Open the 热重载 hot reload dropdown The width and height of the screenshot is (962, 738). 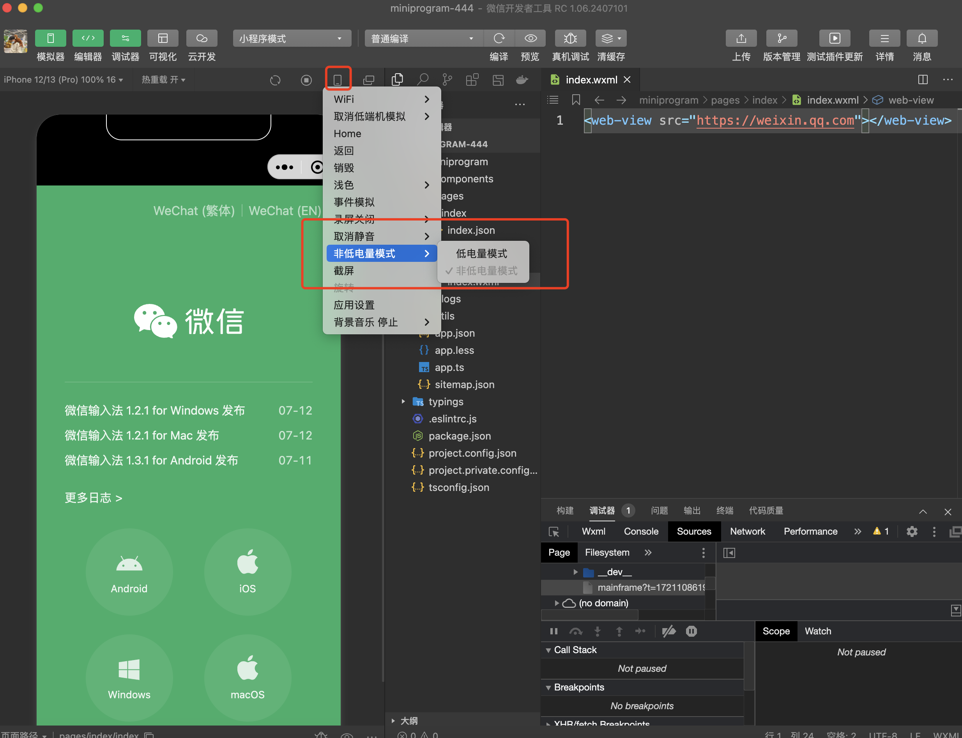[x=163, y=79]
